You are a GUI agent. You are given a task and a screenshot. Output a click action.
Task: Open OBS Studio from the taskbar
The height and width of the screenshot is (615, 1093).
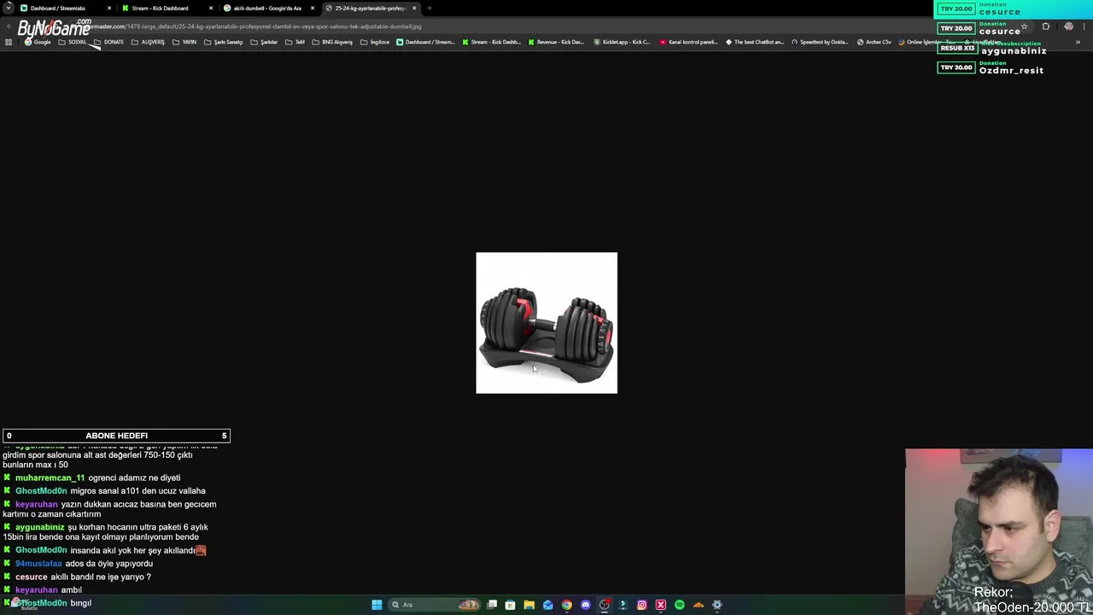click(x=605, y=605)
